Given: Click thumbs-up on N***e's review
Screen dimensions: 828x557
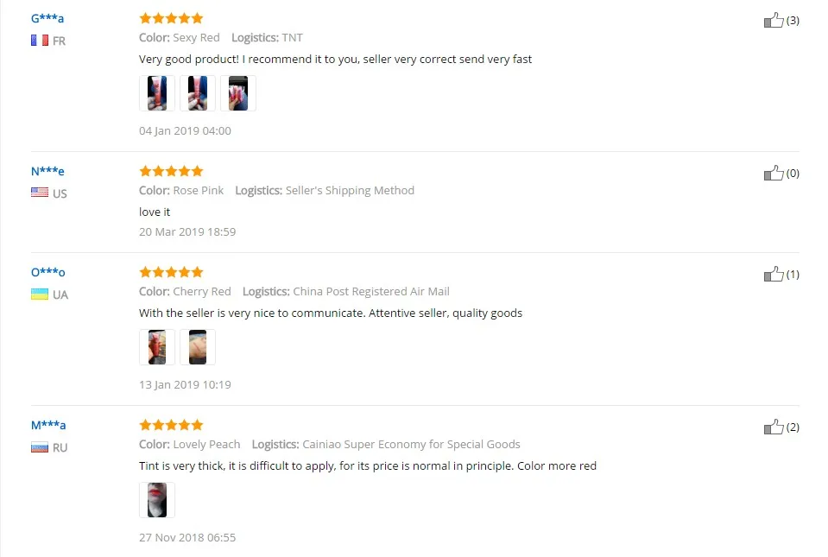Looking at the screenshot, I should click(x=774, y=174).
